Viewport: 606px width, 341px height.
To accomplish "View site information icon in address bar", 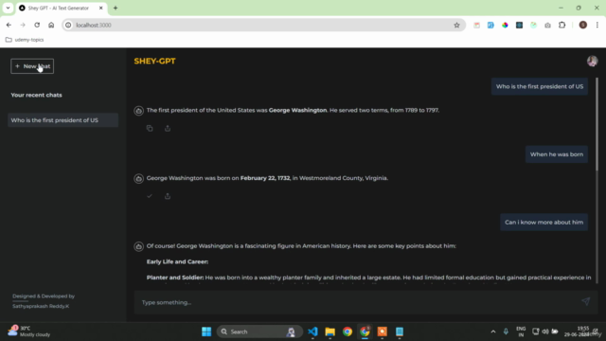I will [x=68, y=26].
